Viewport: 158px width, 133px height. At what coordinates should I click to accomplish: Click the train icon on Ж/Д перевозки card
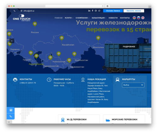63,120
